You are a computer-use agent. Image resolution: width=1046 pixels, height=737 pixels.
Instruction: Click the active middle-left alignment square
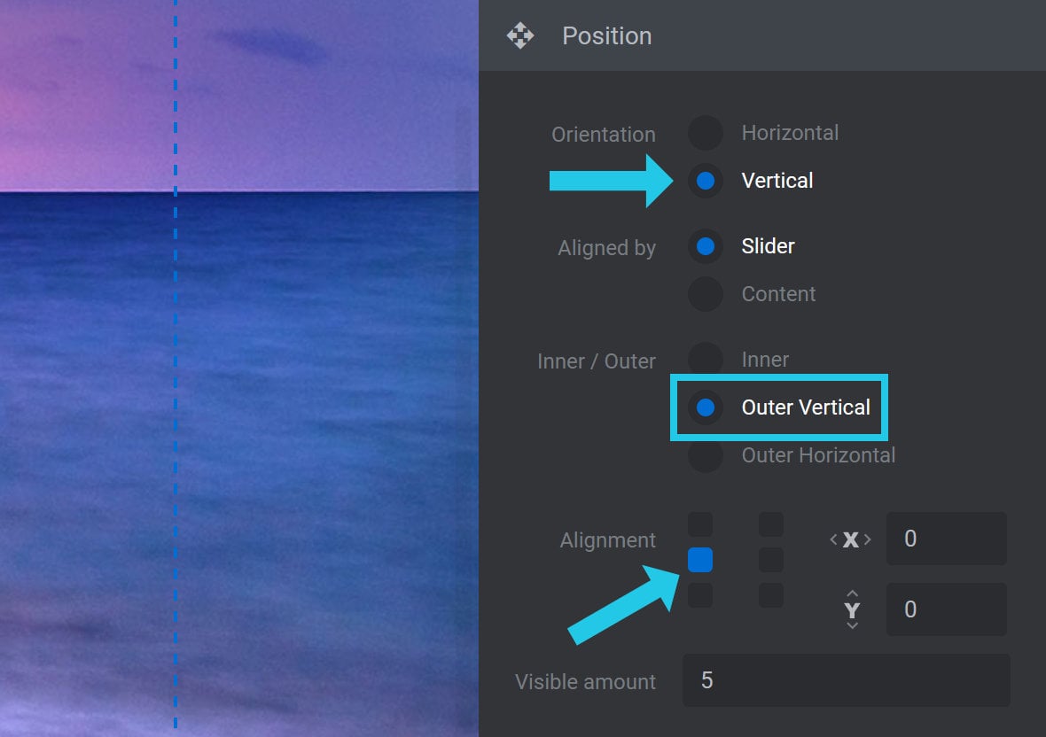coord(699,560)
